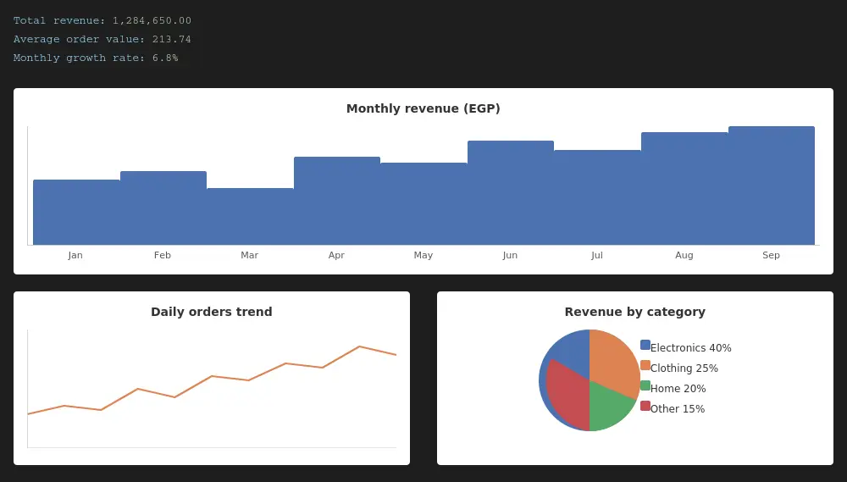
Task: Select the Jan revenue bar
Action: [x=77, y=213]
